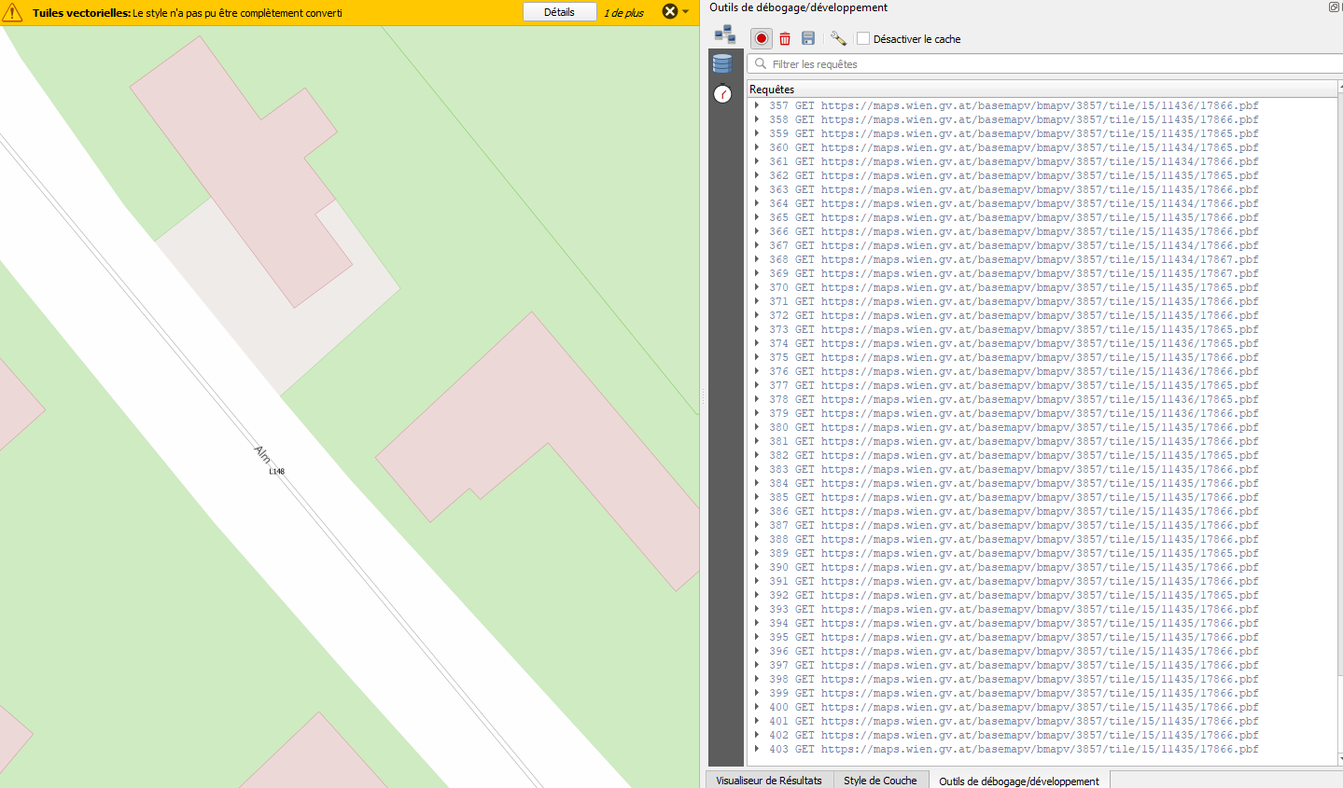This screenshot has width=1343, height=788.
Task: Click the database Query Logger sidebar icon
Action: click(722, 62)
